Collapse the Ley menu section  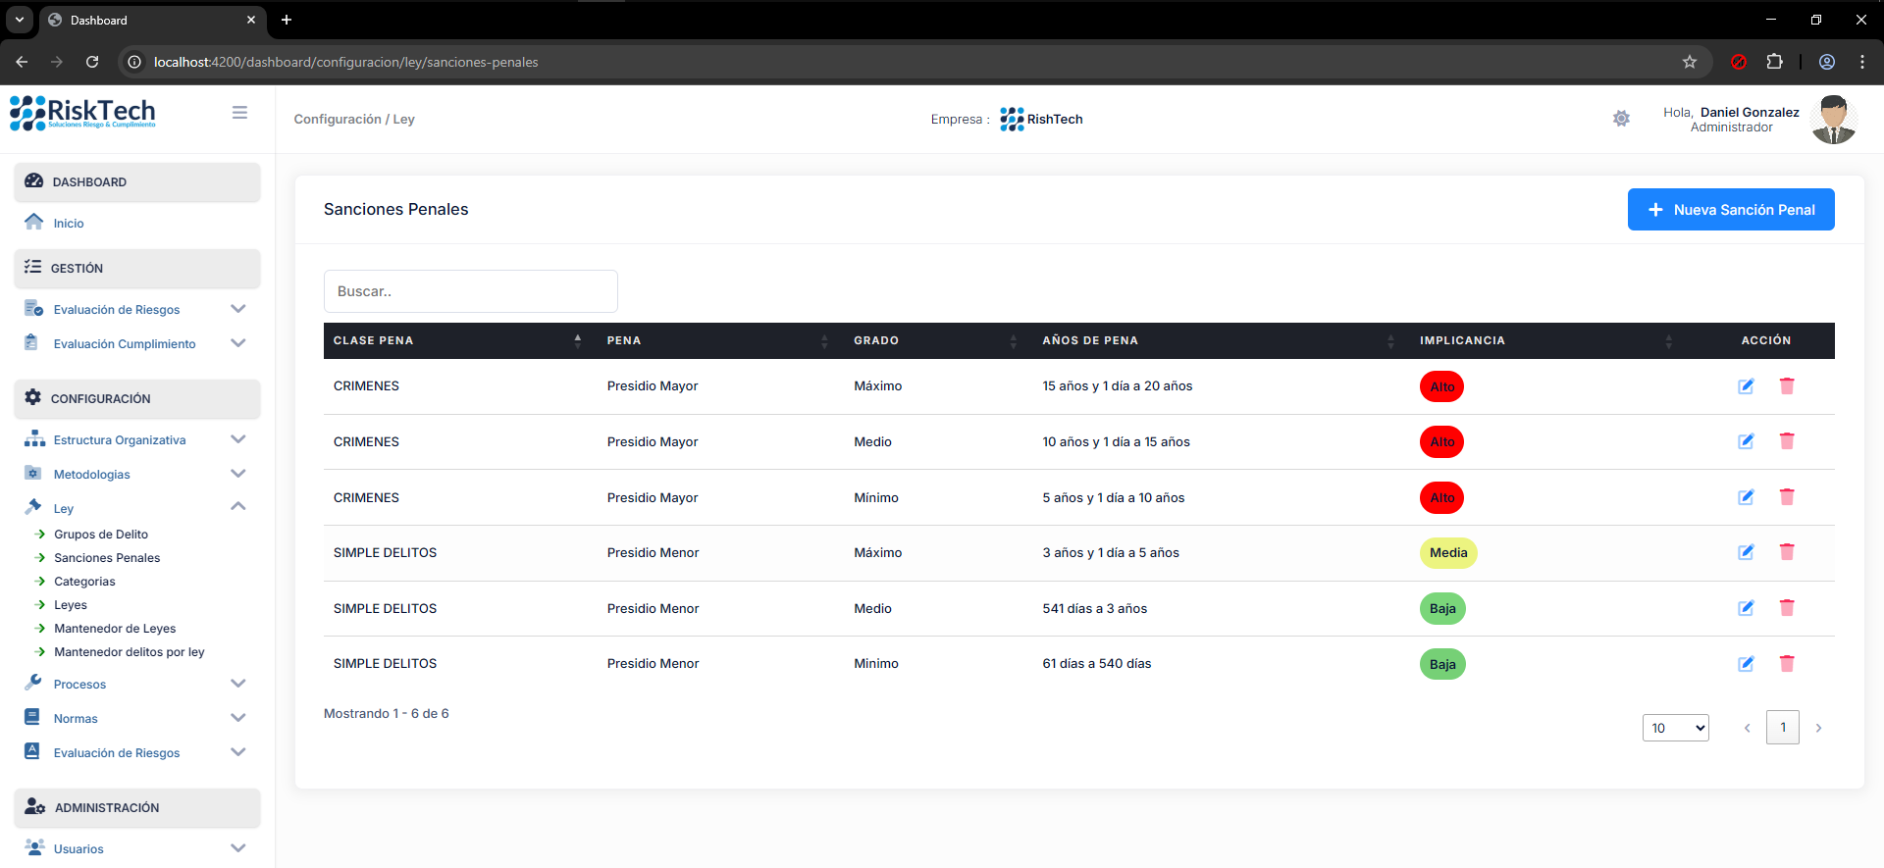point(237,507)
